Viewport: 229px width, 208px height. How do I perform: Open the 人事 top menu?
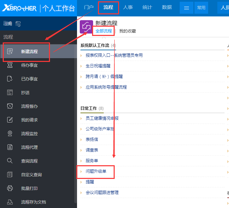tap(128, 7)
